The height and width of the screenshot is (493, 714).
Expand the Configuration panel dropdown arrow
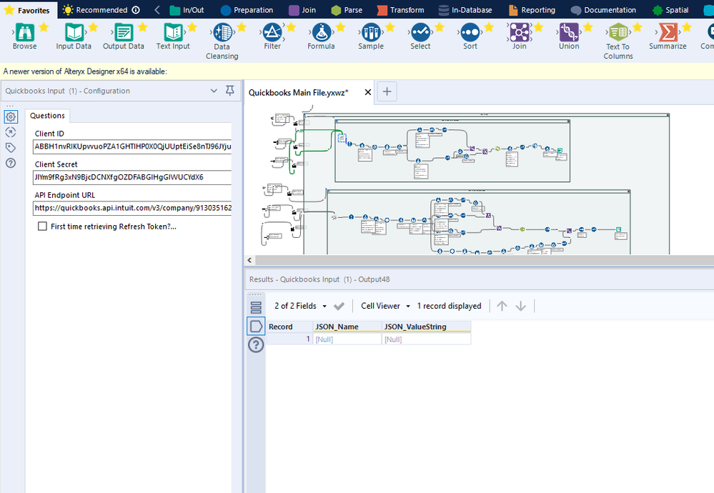click(x=214, y=91)
